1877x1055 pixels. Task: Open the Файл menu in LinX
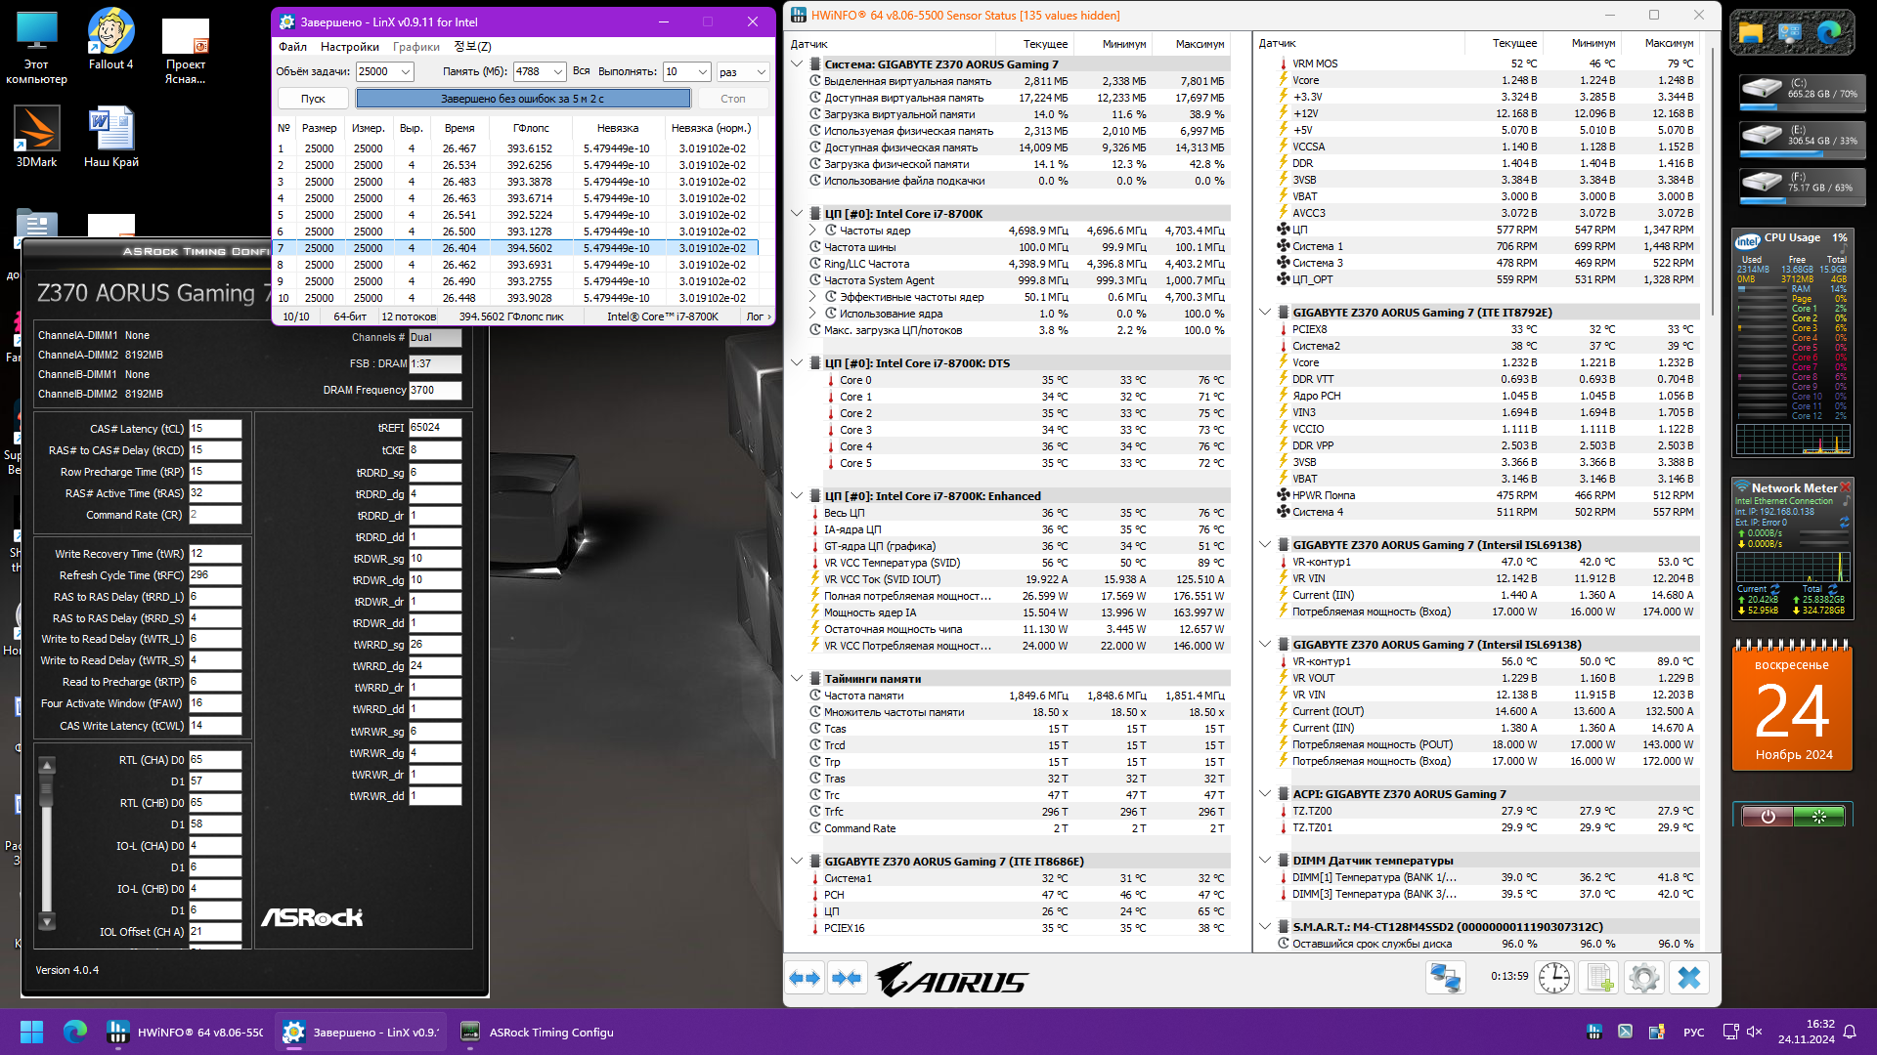click(292, 47)
